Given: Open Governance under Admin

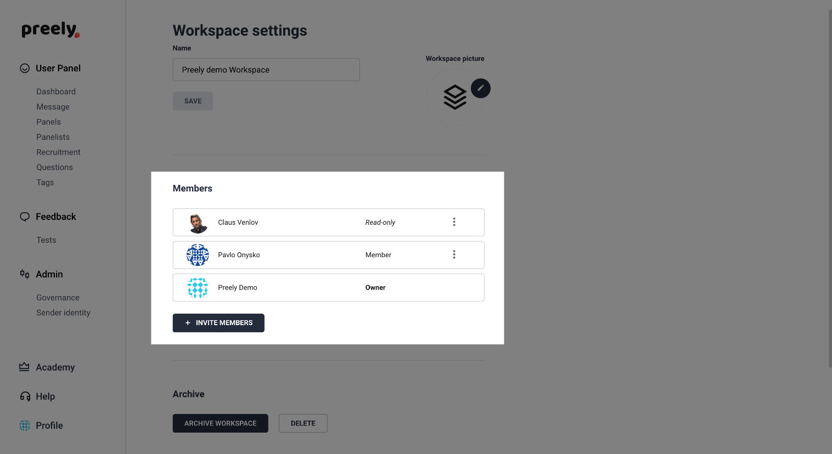Looking at the screenshot, I should pos(58,298).
